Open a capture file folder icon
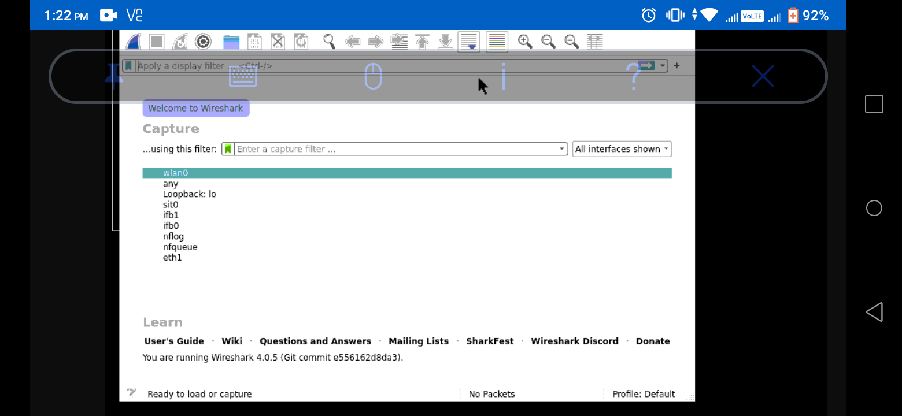Viewport: 902px width, 416px height. point(231,42)
